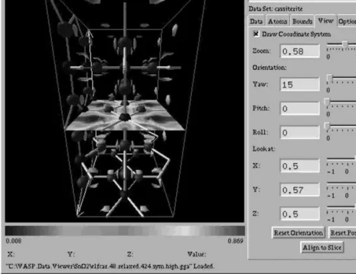This screenshot has height=274, width=356.
Task: Click the Reset Position button
Action: [342, 233]
